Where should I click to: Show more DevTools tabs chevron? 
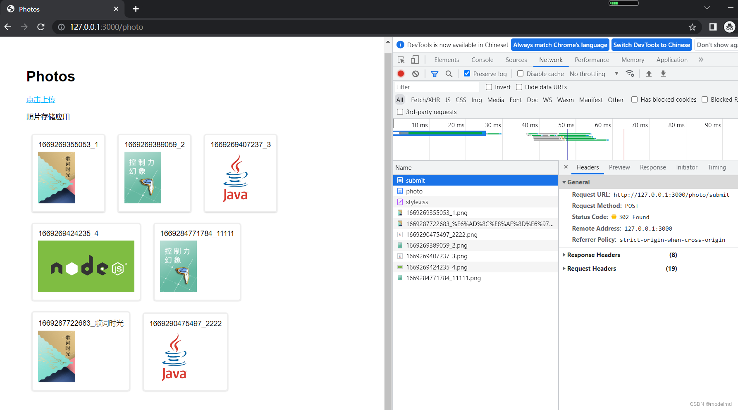pyautogui.click(x=701, y=60)
